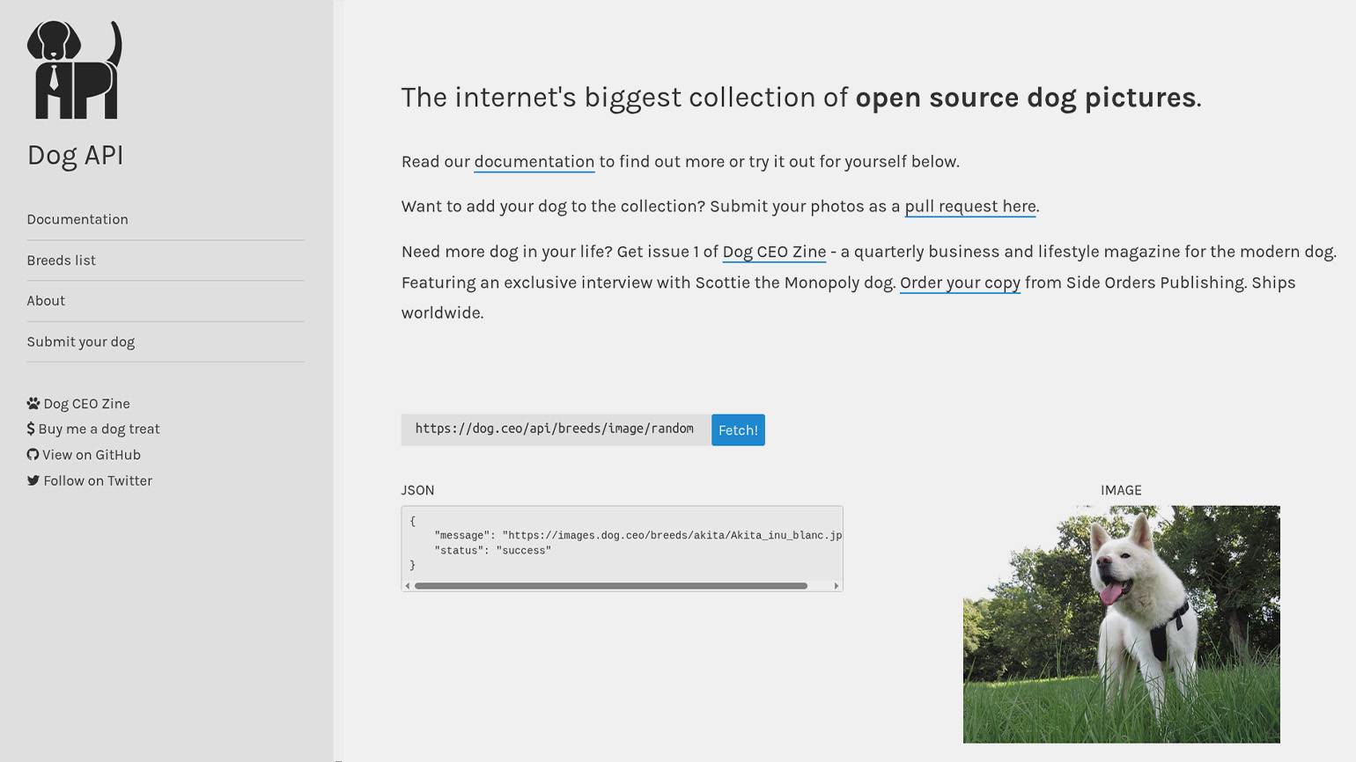Click the Order your copy link
Image resolution: width=1356 pixels, height=762 pixels.
(x=960, y=282)
